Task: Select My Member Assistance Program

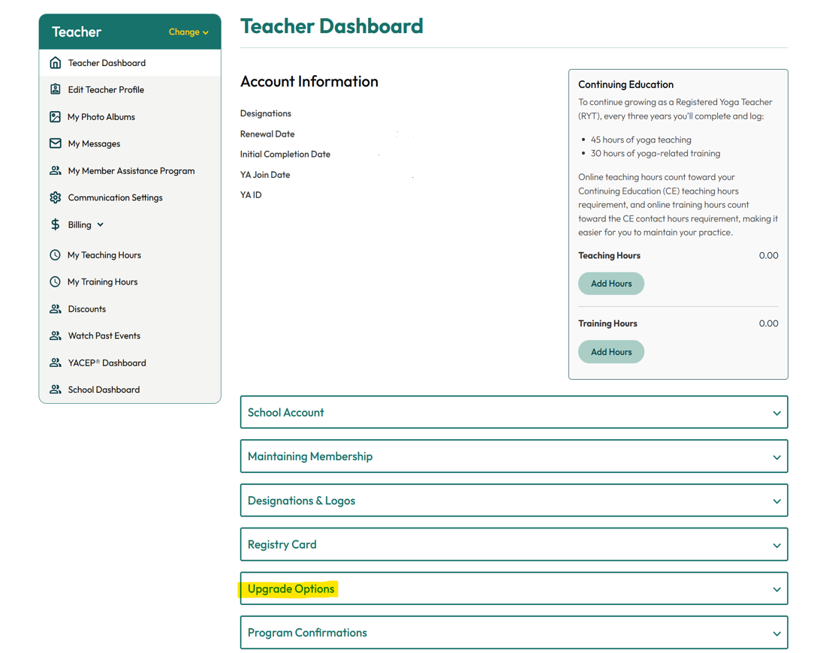Action: point(130,170)
